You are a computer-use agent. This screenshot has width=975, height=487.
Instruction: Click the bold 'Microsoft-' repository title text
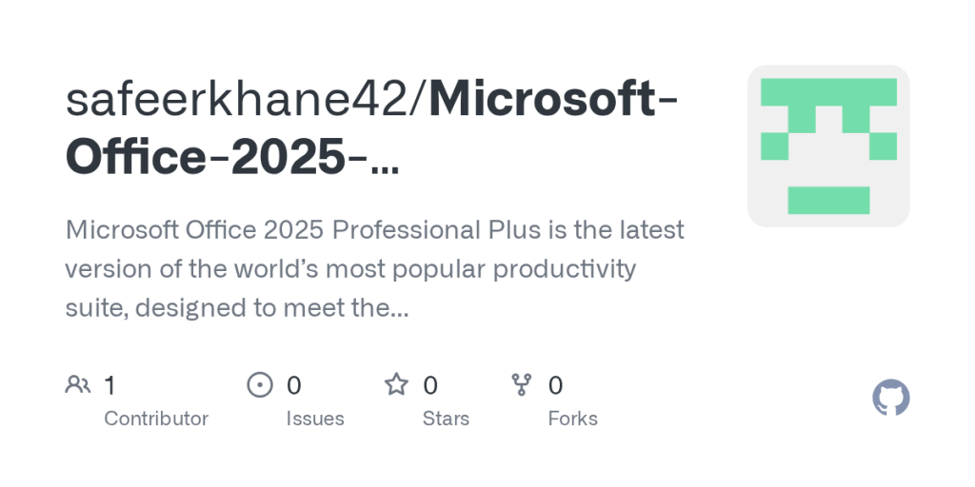pos(553,99)
